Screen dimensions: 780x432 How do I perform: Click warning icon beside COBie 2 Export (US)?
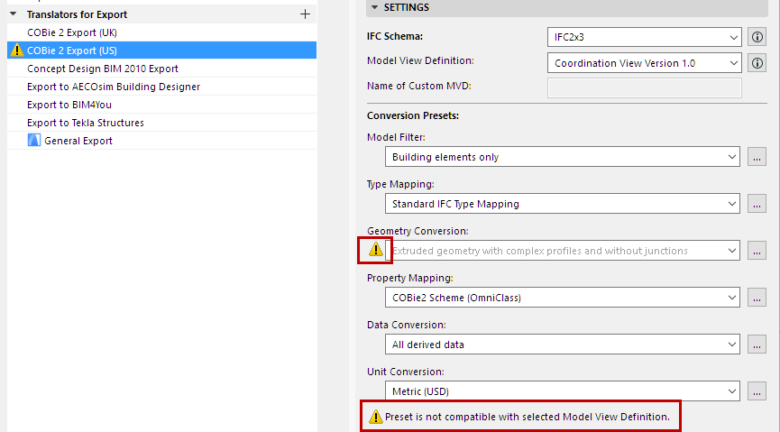point(16,51)
